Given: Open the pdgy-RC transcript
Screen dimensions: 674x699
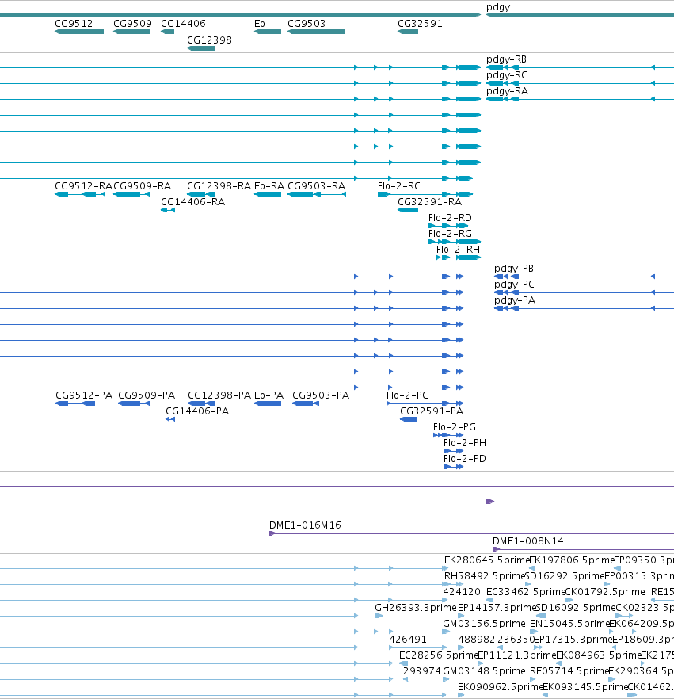Looking at the screenshot, I should coord(580,83).
